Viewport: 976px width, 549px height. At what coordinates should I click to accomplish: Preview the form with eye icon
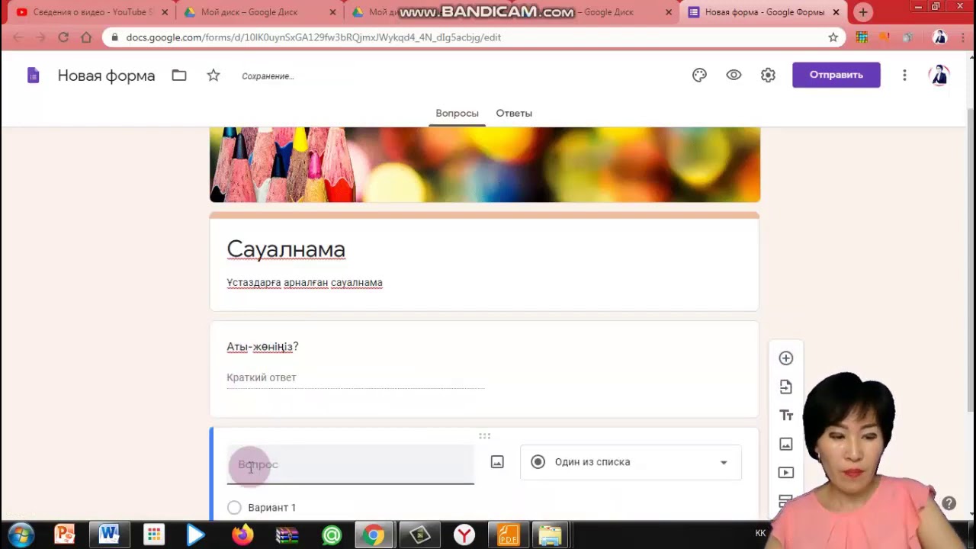pyautogui.click(x=734, y=75)
